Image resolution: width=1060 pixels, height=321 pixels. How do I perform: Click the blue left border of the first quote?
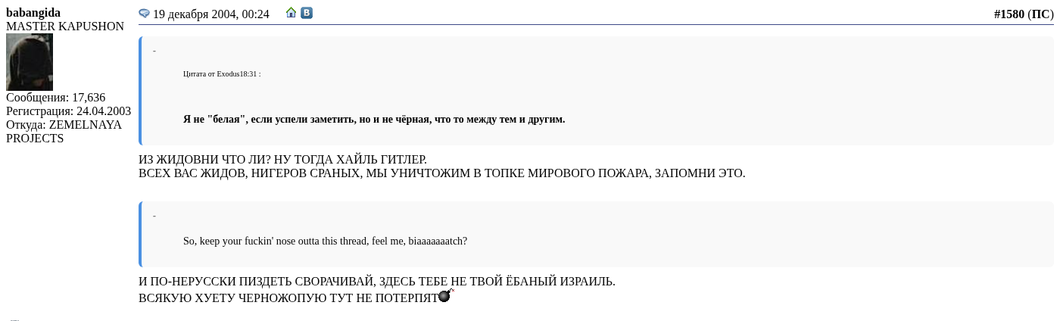[x=140, y=91]
